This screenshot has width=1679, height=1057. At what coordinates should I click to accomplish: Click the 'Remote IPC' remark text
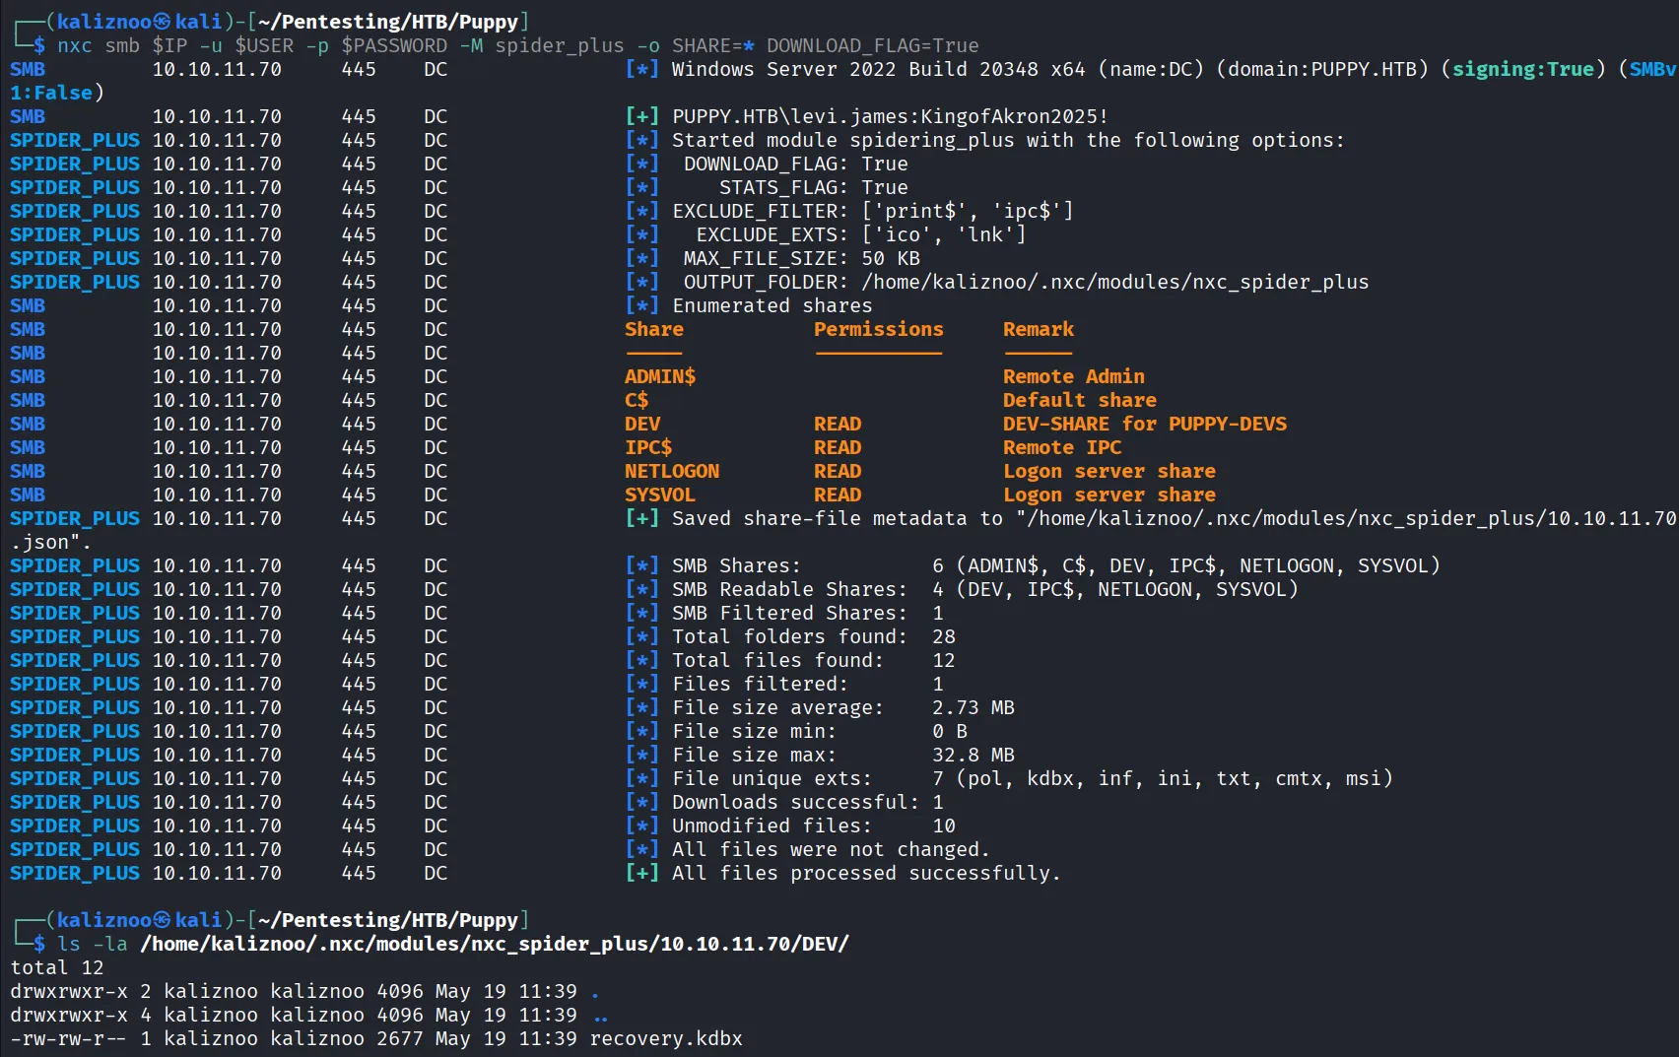point(1062,447)
